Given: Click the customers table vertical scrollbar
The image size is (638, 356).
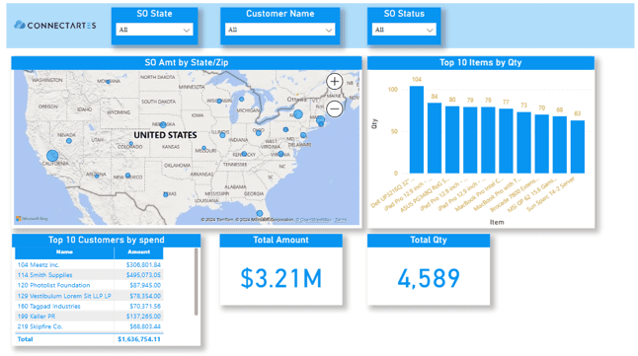Looking at the screenshot, I should point(197,282).
